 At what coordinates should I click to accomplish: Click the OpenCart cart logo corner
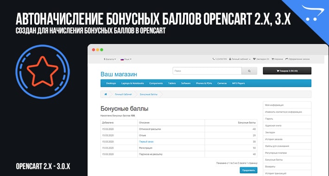tap(313, 13)
